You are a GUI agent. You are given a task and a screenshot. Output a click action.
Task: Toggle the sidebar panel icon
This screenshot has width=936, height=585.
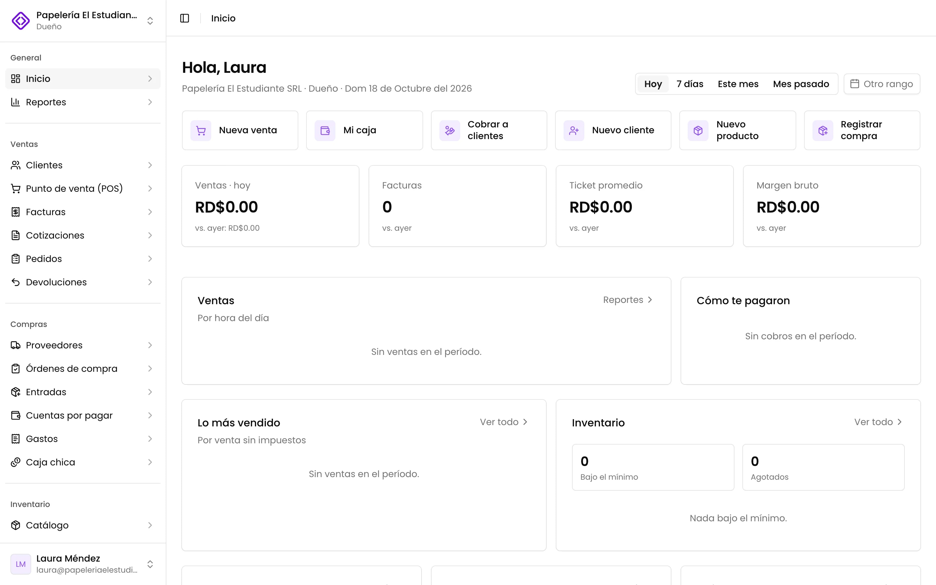pyautogui.click(x=185, y=18)
